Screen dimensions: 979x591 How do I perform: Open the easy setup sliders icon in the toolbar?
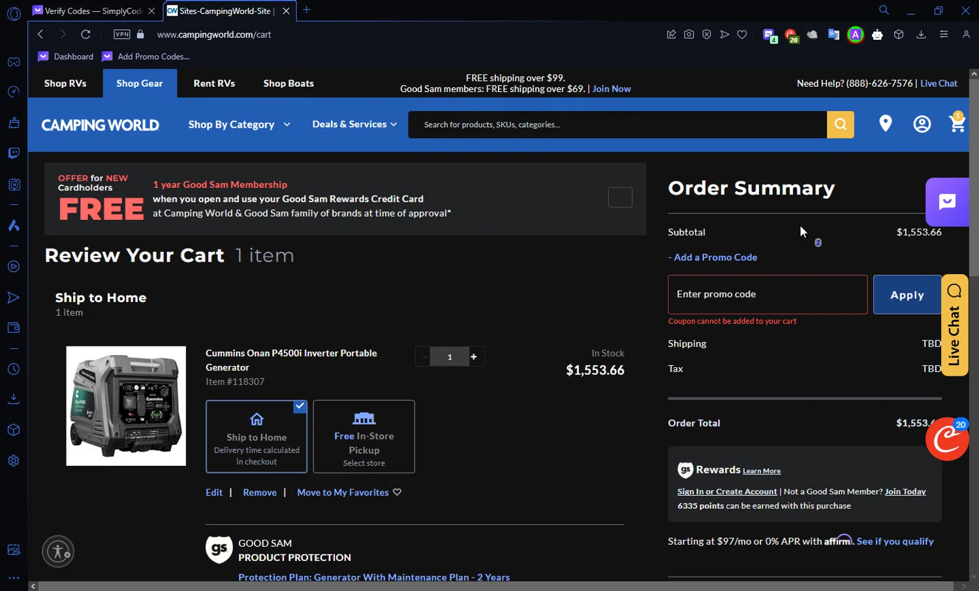[944, 35]
